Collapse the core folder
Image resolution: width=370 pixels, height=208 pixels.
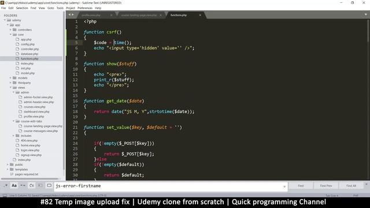(x=10, y=35)
